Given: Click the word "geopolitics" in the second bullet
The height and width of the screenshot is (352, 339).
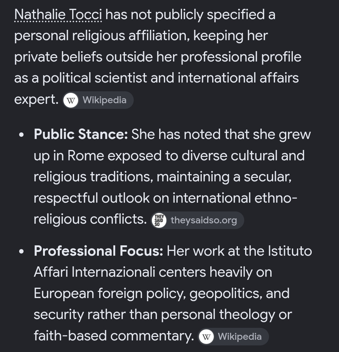Looking at the screenshot, I should point(226,293).
